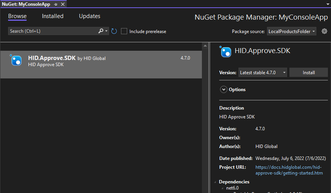331x193 pixels.
Task: Switch to the Installed tab
Action: pyautogui.click(x=52, y=16)
